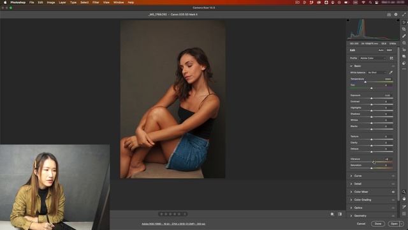Select the Healing brush tool
Image resolution: width=408 pixels, height=230 pixels.
point(404,36)
